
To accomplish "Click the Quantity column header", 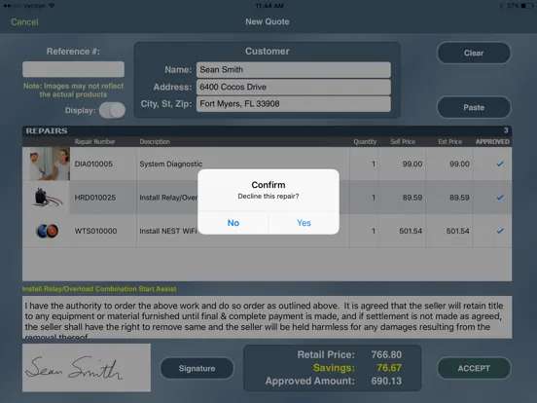I will [x=365, y=141].
